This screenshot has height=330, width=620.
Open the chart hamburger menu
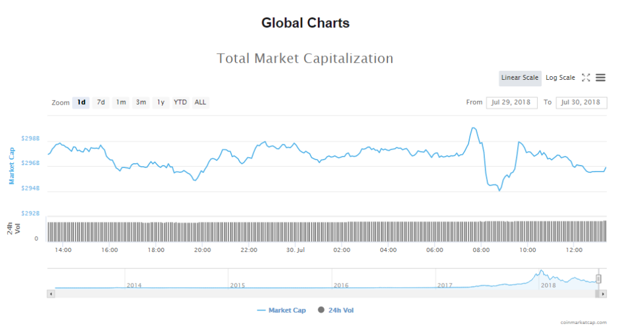tap(601, 77)
